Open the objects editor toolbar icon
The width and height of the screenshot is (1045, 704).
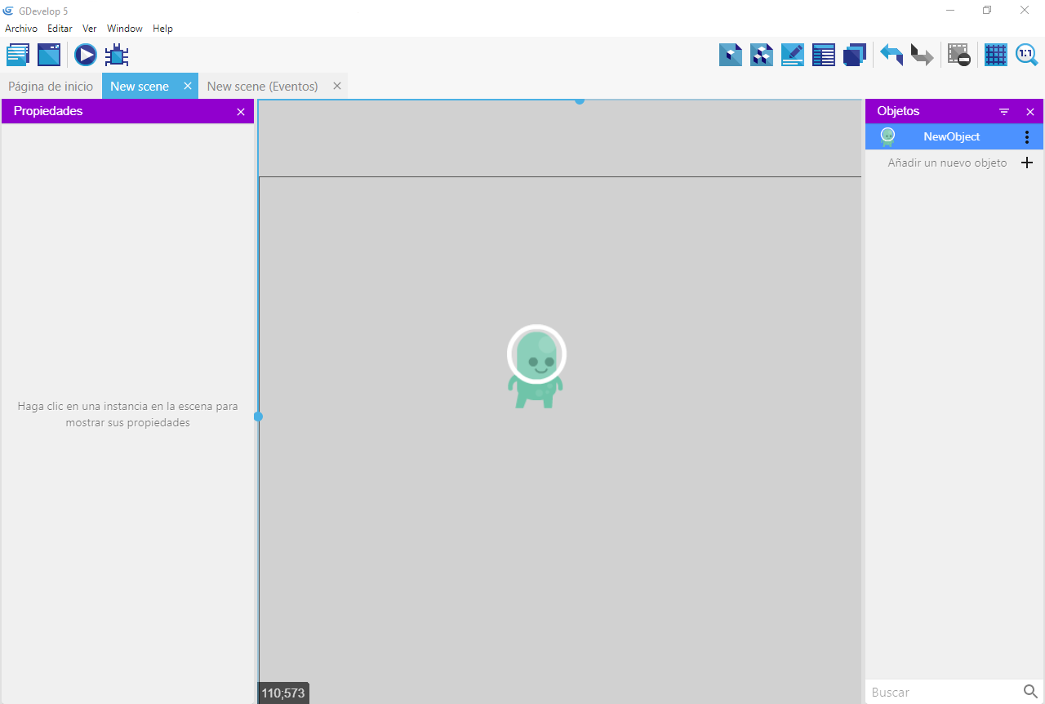click(731, 55)
